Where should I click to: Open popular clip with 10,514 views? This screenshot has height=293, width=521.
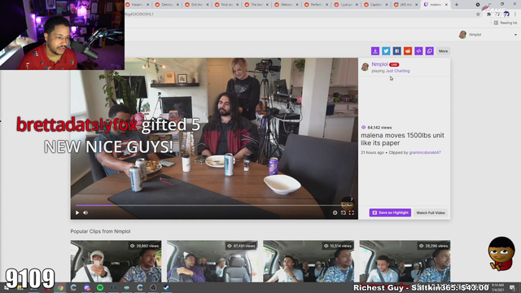click(309, 261)
